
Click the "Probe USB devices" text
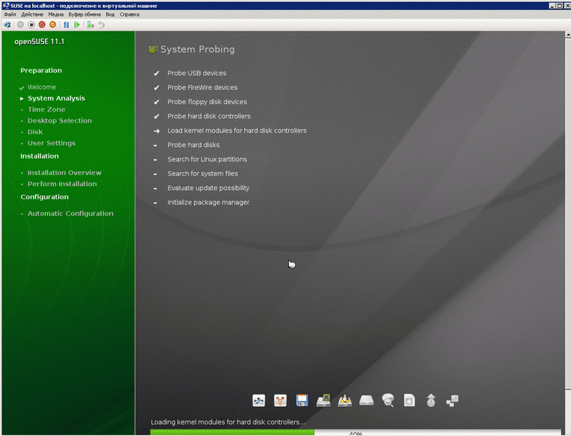197,73
